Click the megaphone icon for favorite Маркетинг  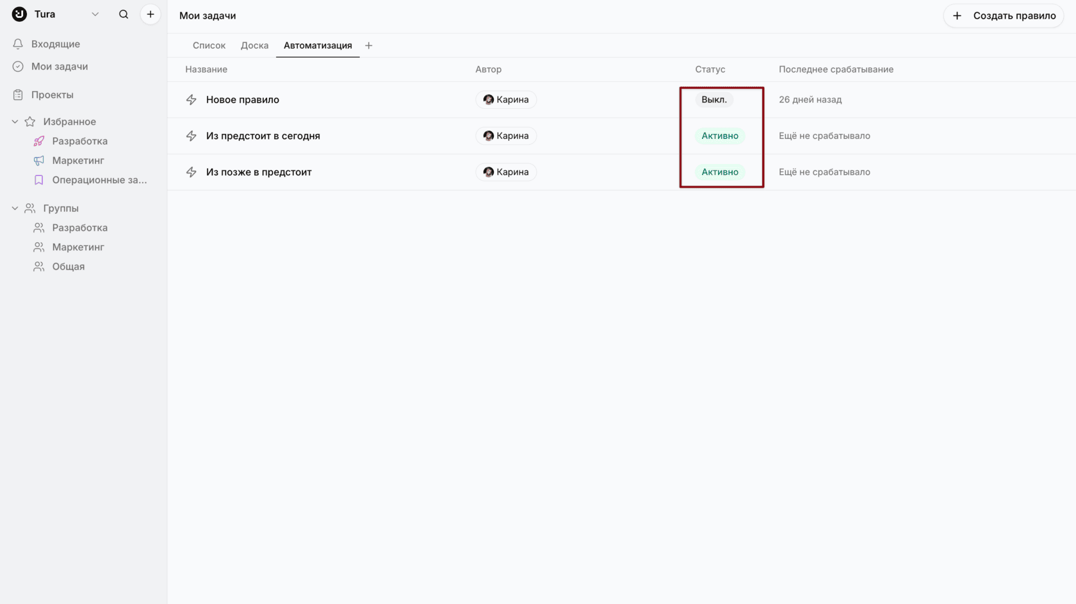point(39,161)
